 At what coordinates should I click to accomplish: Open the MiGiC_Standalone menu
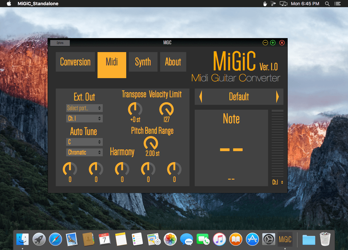[x=38, y=4]
